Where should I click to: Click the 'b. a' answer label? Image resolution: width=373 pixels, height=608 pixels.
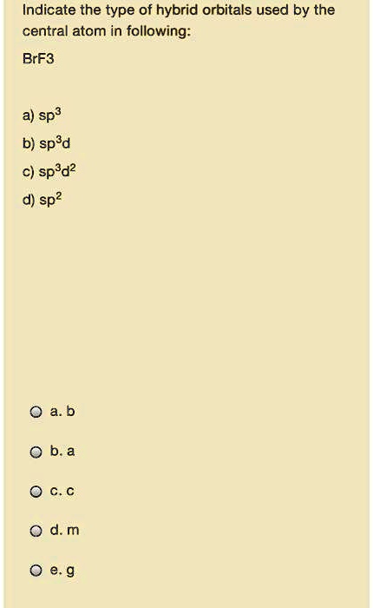[62, 451]
